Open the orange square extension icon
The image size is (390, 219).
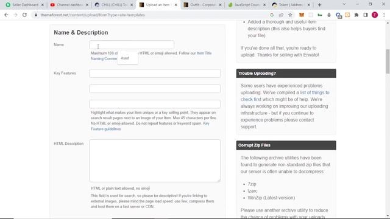[x=347, y=15]
